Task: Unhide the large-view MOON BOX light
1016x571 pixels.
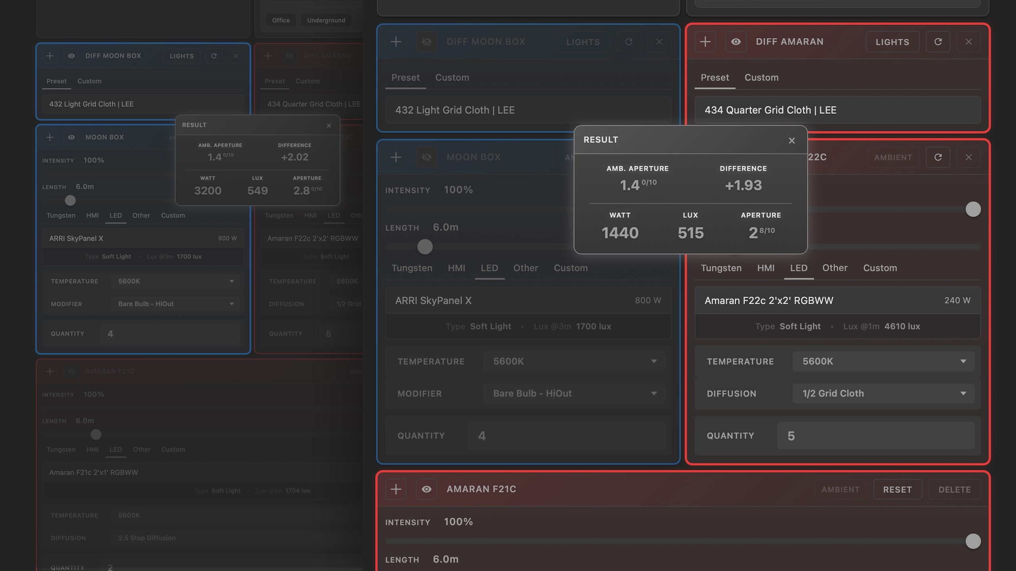Action: click(x=427, y=157)
